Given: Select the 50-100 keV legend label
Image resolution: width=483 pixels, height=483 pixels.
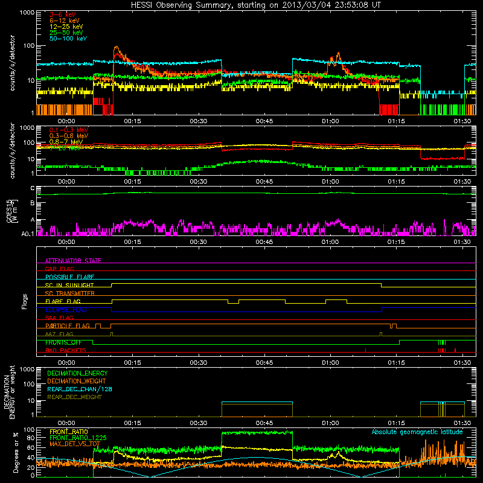Looking at the screenshot, I should pyautogui.click(x=68, y=39).
